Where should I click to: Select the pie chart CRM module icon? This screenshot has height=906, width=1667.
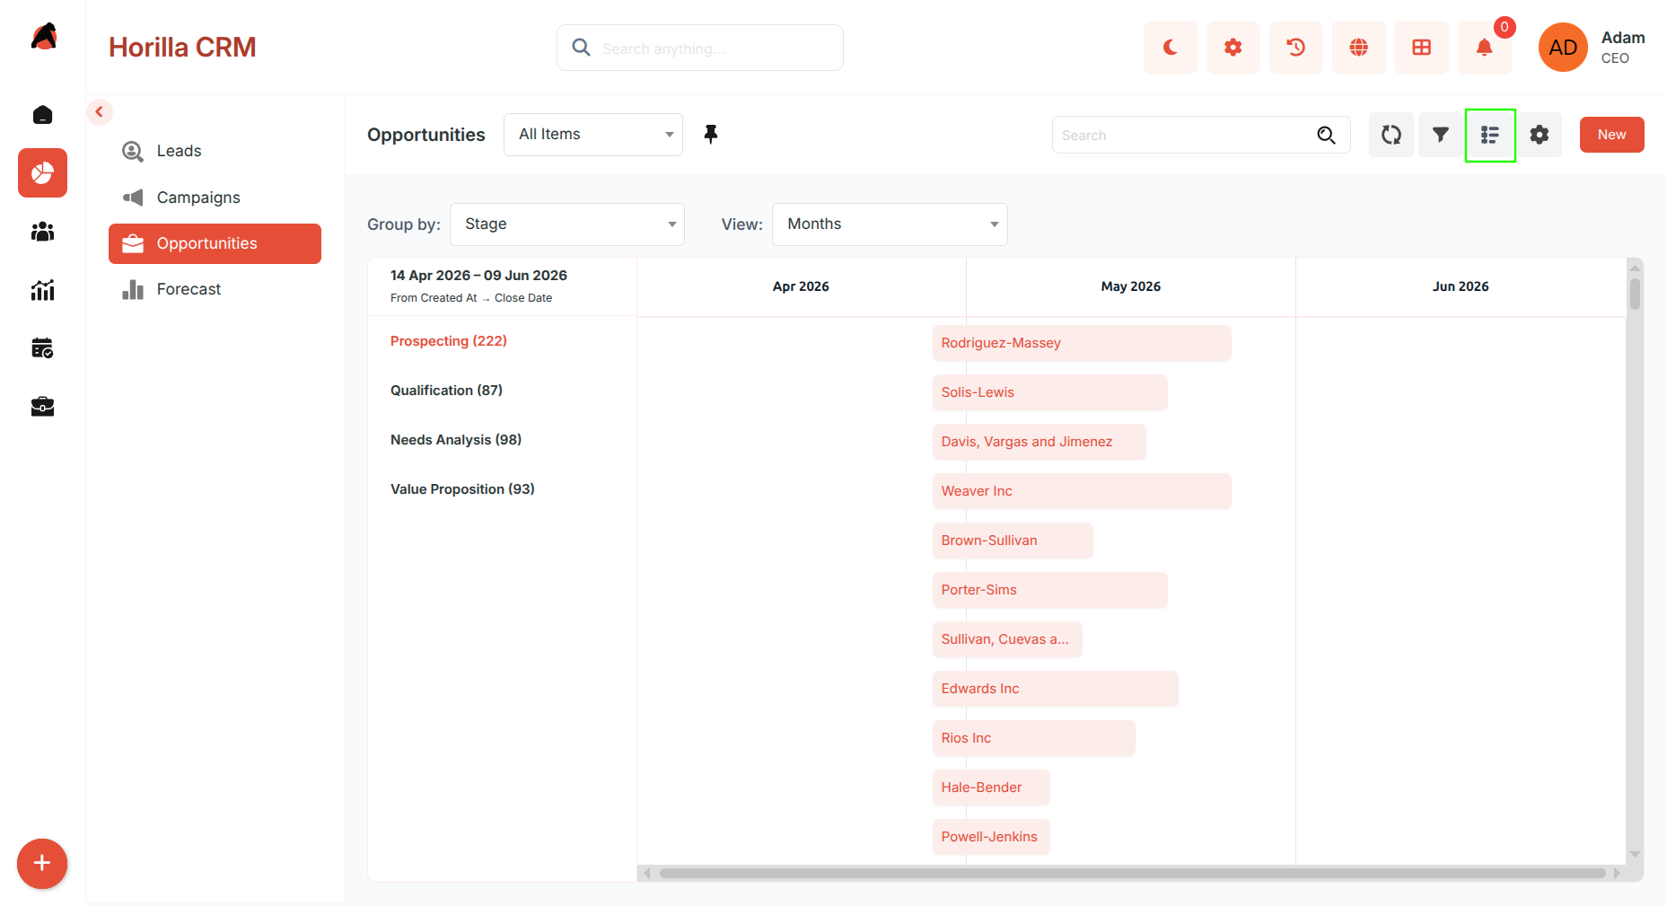pos(42,172)
